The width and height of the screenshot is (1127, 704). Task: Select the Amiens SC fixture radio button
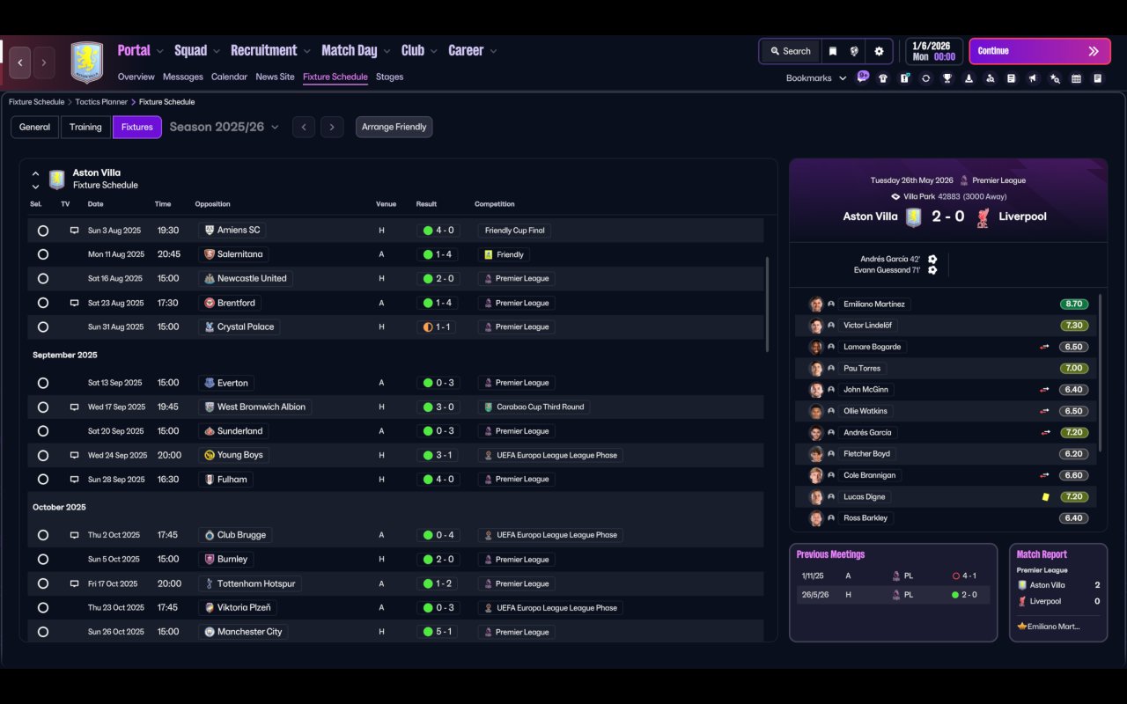pos(43,231)
